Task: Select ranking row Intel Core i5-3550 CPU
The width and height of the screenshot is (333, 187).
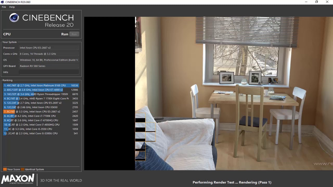Action: coord(41,129)
